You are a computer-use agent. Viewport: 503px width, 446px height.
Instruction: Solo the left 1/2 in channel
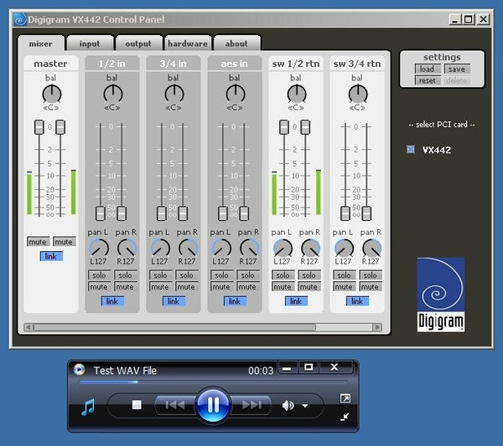tap(99, 275)
